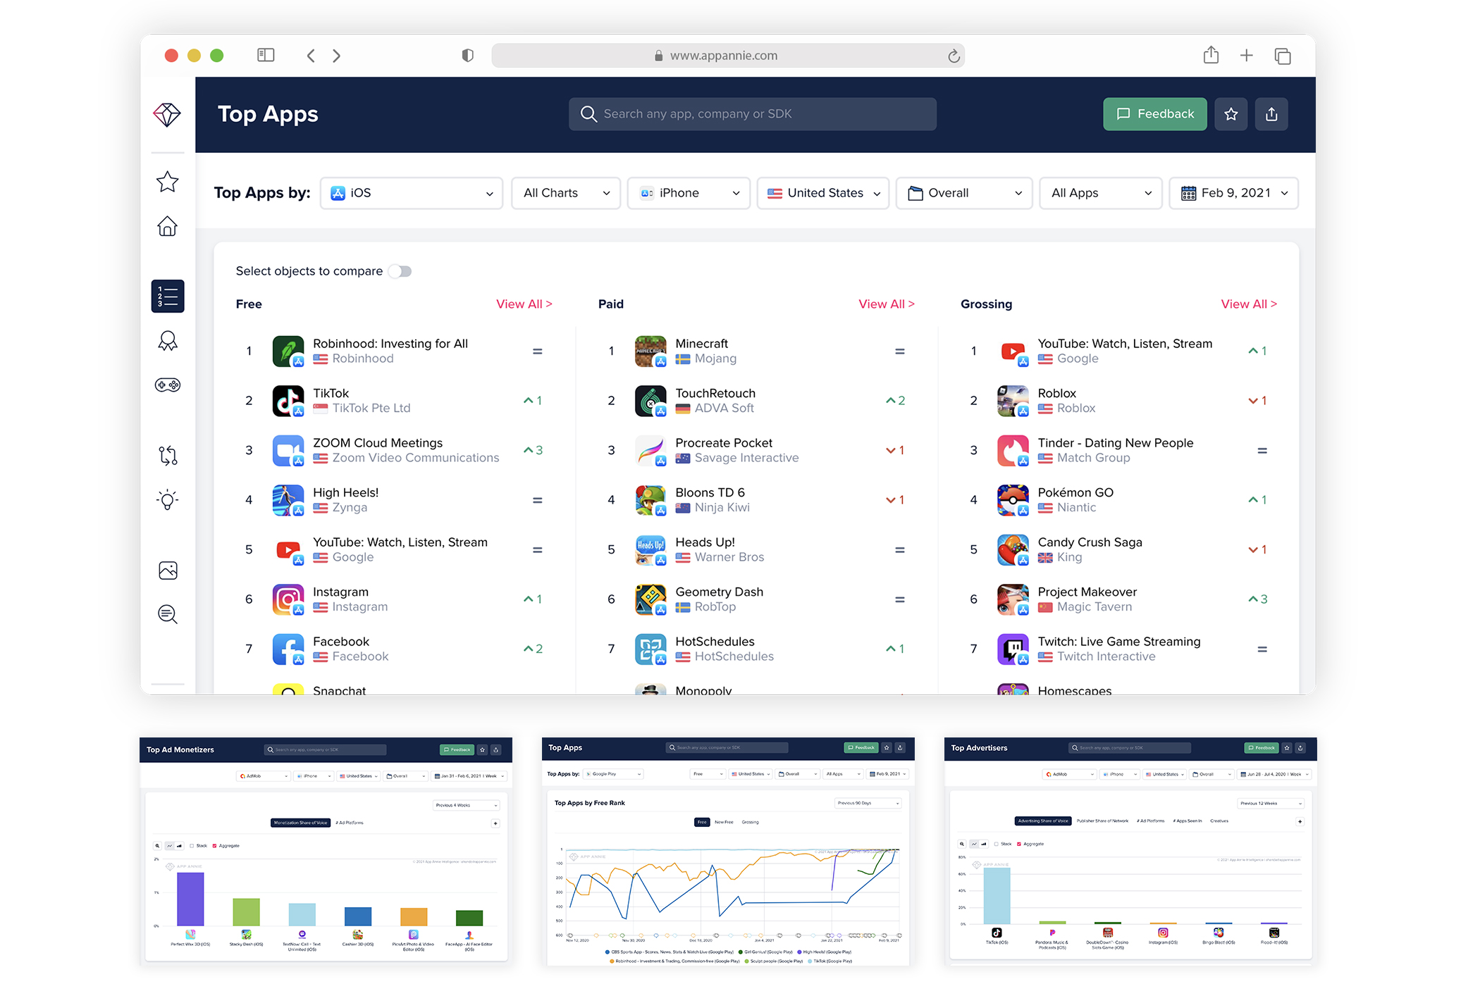This screenshot has height=991, width=1480.
Task: Click the main Search any app field
Action: 753,114
